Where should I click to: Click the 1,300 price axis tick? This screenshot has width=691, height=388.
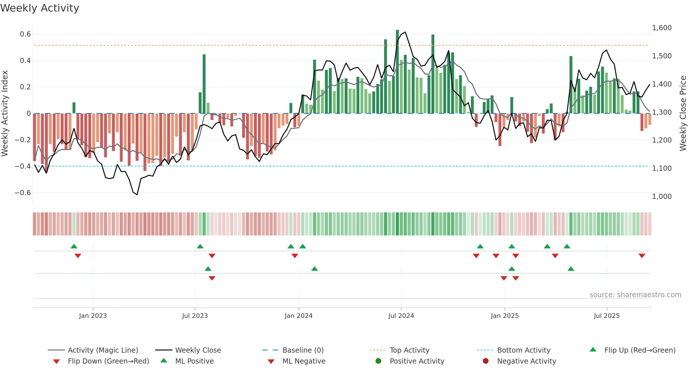pyautogui.click(x=662, y=112)
